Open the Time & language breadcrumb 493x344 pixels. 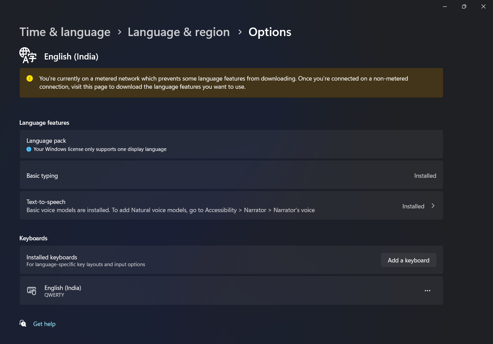tap(65, 32)
